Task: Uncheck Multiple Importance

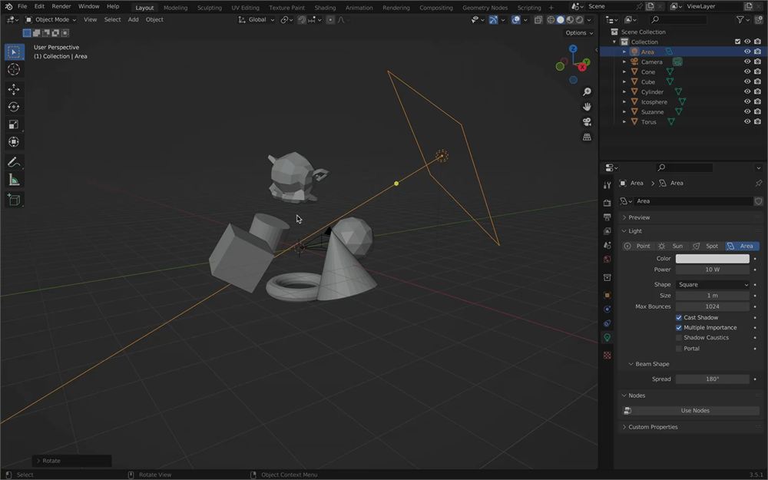Action: pyautogui.click(x=679, y=328)
